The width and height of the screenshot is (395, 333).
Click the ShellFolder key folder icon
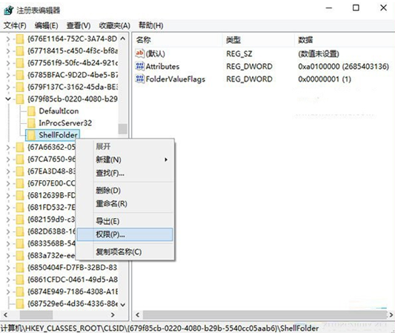coord(31,135)
